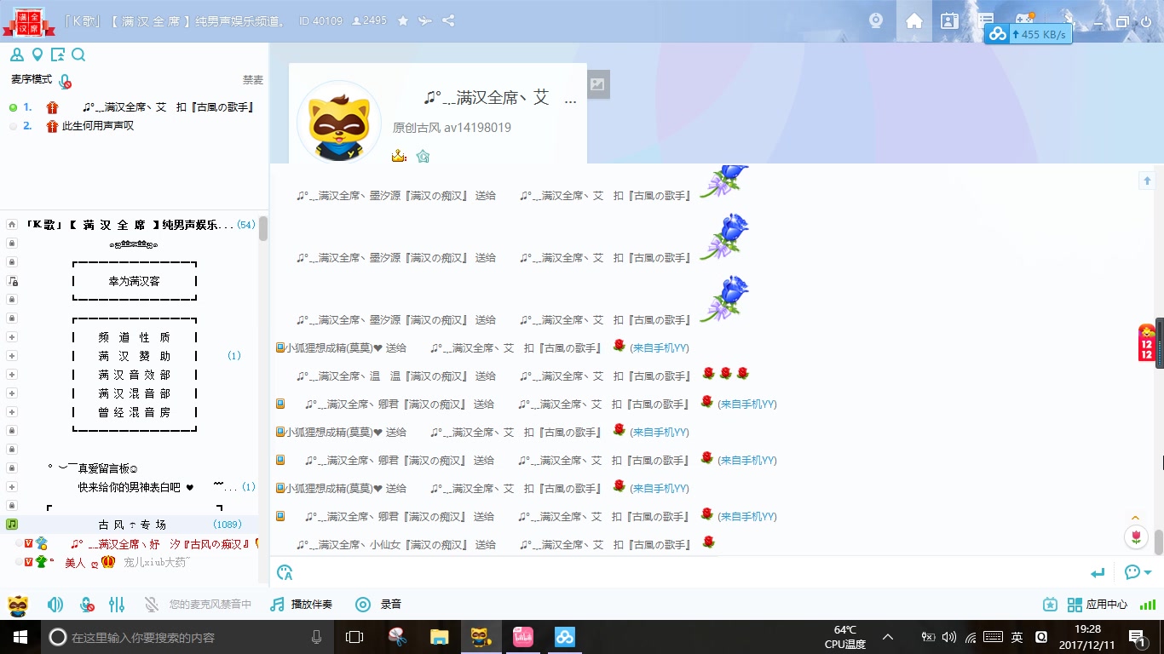
Task: Click the muted microphone status icon
Action: pos(152,605)
